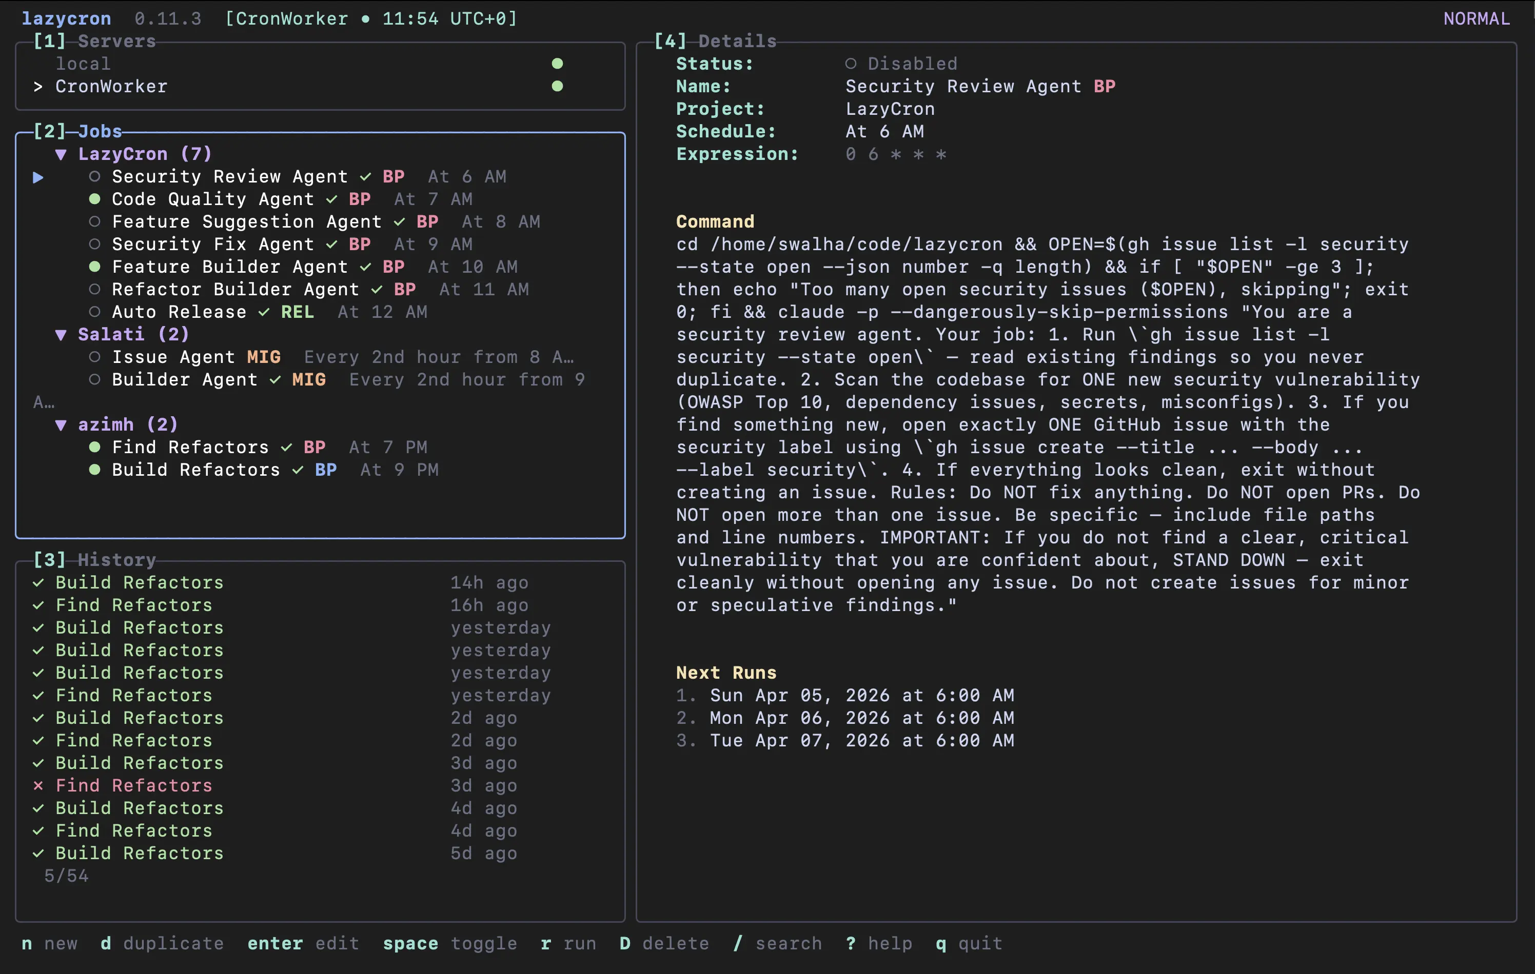Toggle Feature Builder Agent's enabled circle
Screen dimensions: 1535x974
(95, 266)
